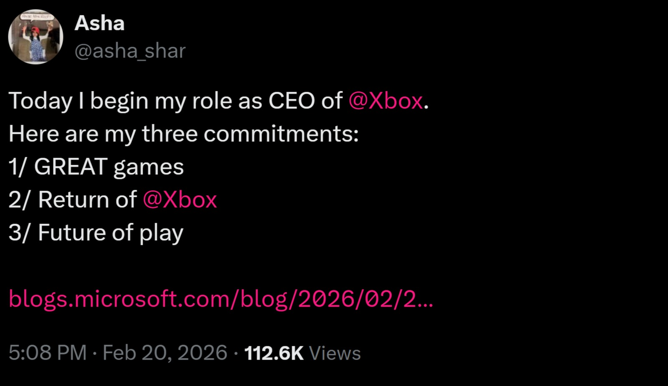Screen dimensions: 668x386
Task: Click 'Here are my three commitments:' line
Action: tap(183, 134)
